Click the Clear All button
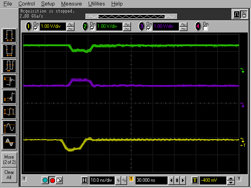The image size is (251, 188). coord(9,175)
